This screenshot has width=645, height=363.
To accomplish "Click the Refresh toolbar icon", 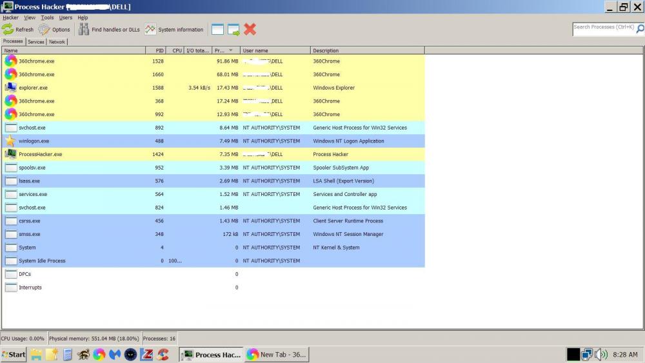I will 8,30.
